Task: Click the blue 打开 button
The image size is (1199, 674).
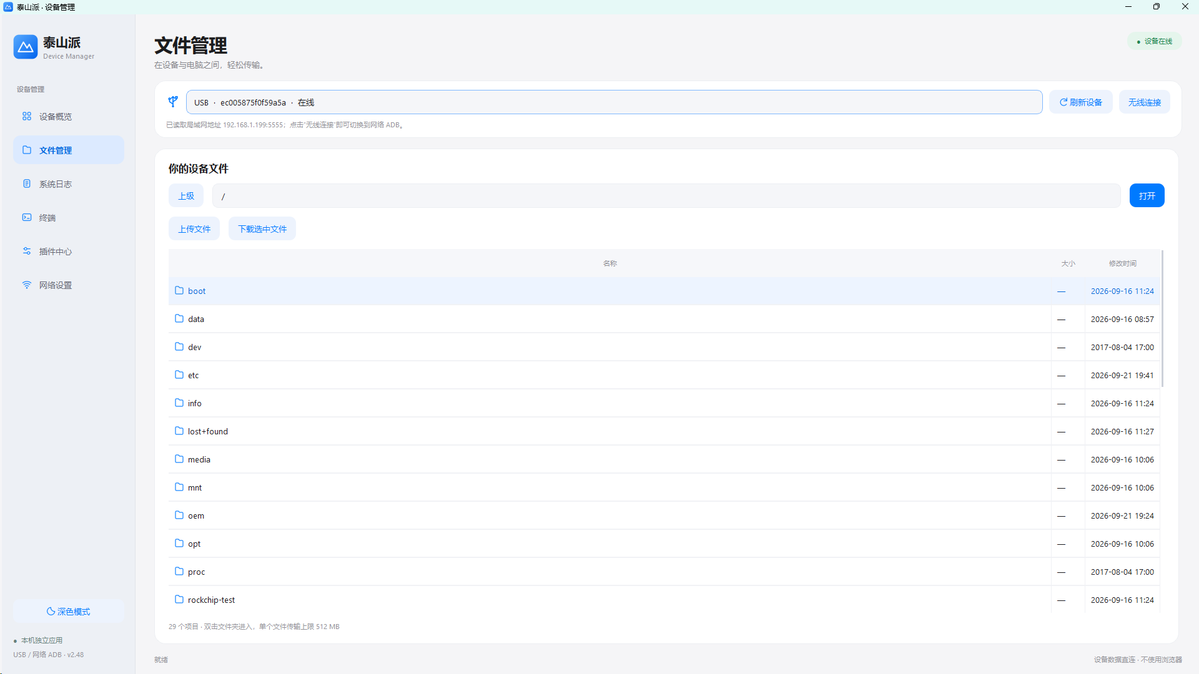Action: click(x=1147, y=195)
